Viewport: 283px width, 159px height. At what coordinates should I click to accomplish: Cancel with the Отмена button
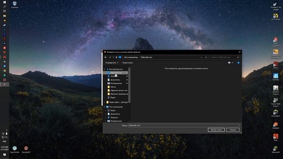(233, 130)
